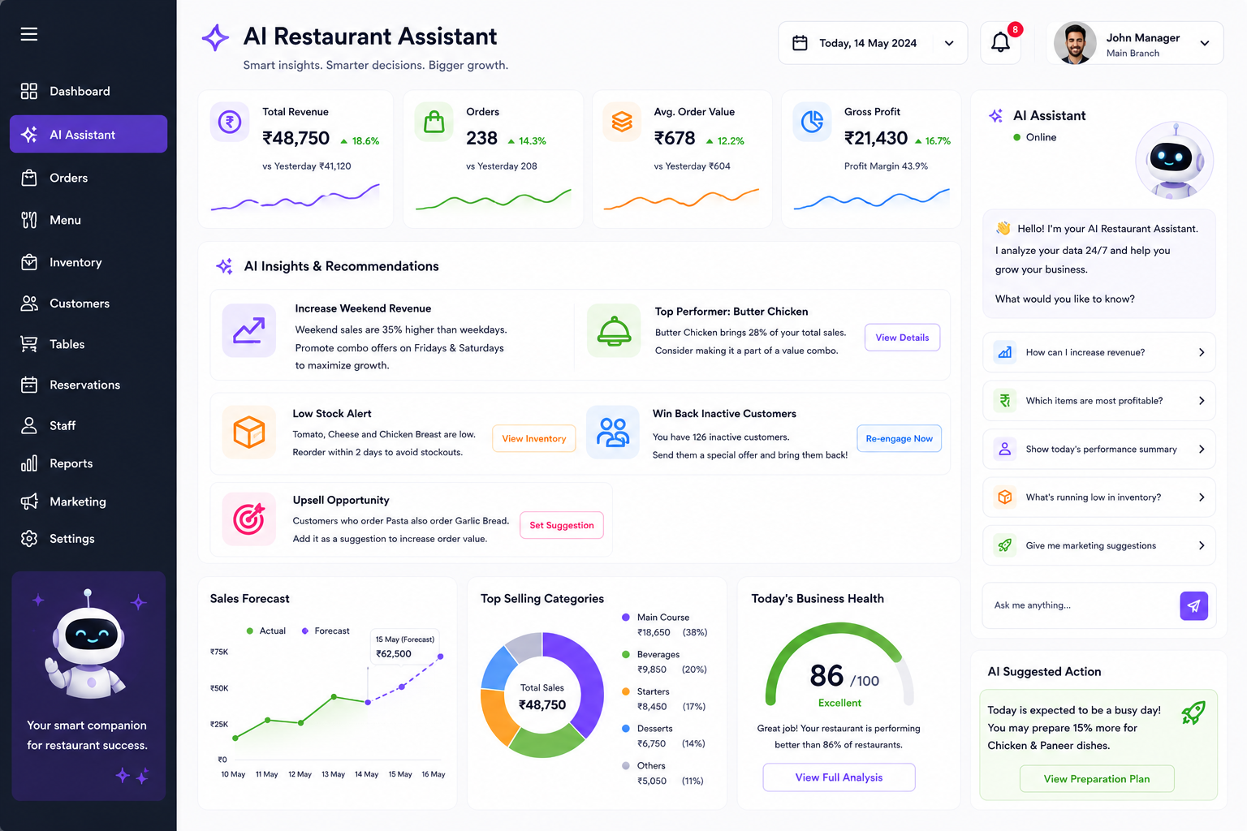Click the View Full Analysis button

click(x=839, y=777)
